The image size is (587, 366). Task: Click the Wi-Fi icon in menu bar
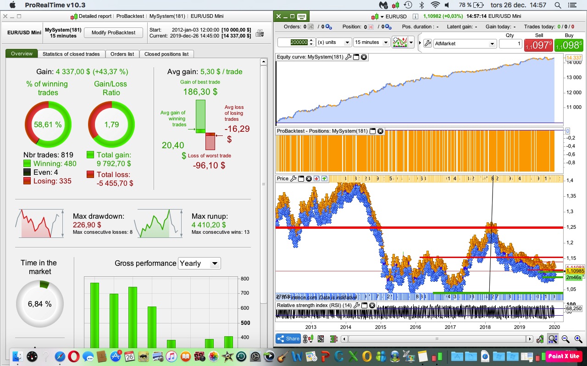click(x=435, y=5)
